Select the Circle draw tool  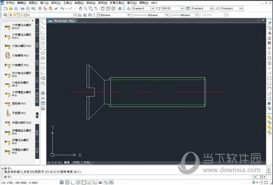coord(43,53)
